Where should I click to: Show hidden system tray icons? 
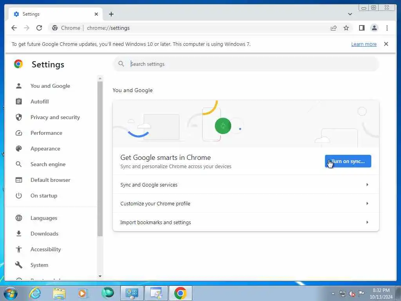click(333, 294)
